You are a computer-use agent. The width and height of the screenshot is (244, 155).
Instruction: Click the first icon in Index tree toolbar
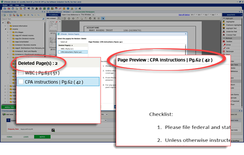click(4, 15)
